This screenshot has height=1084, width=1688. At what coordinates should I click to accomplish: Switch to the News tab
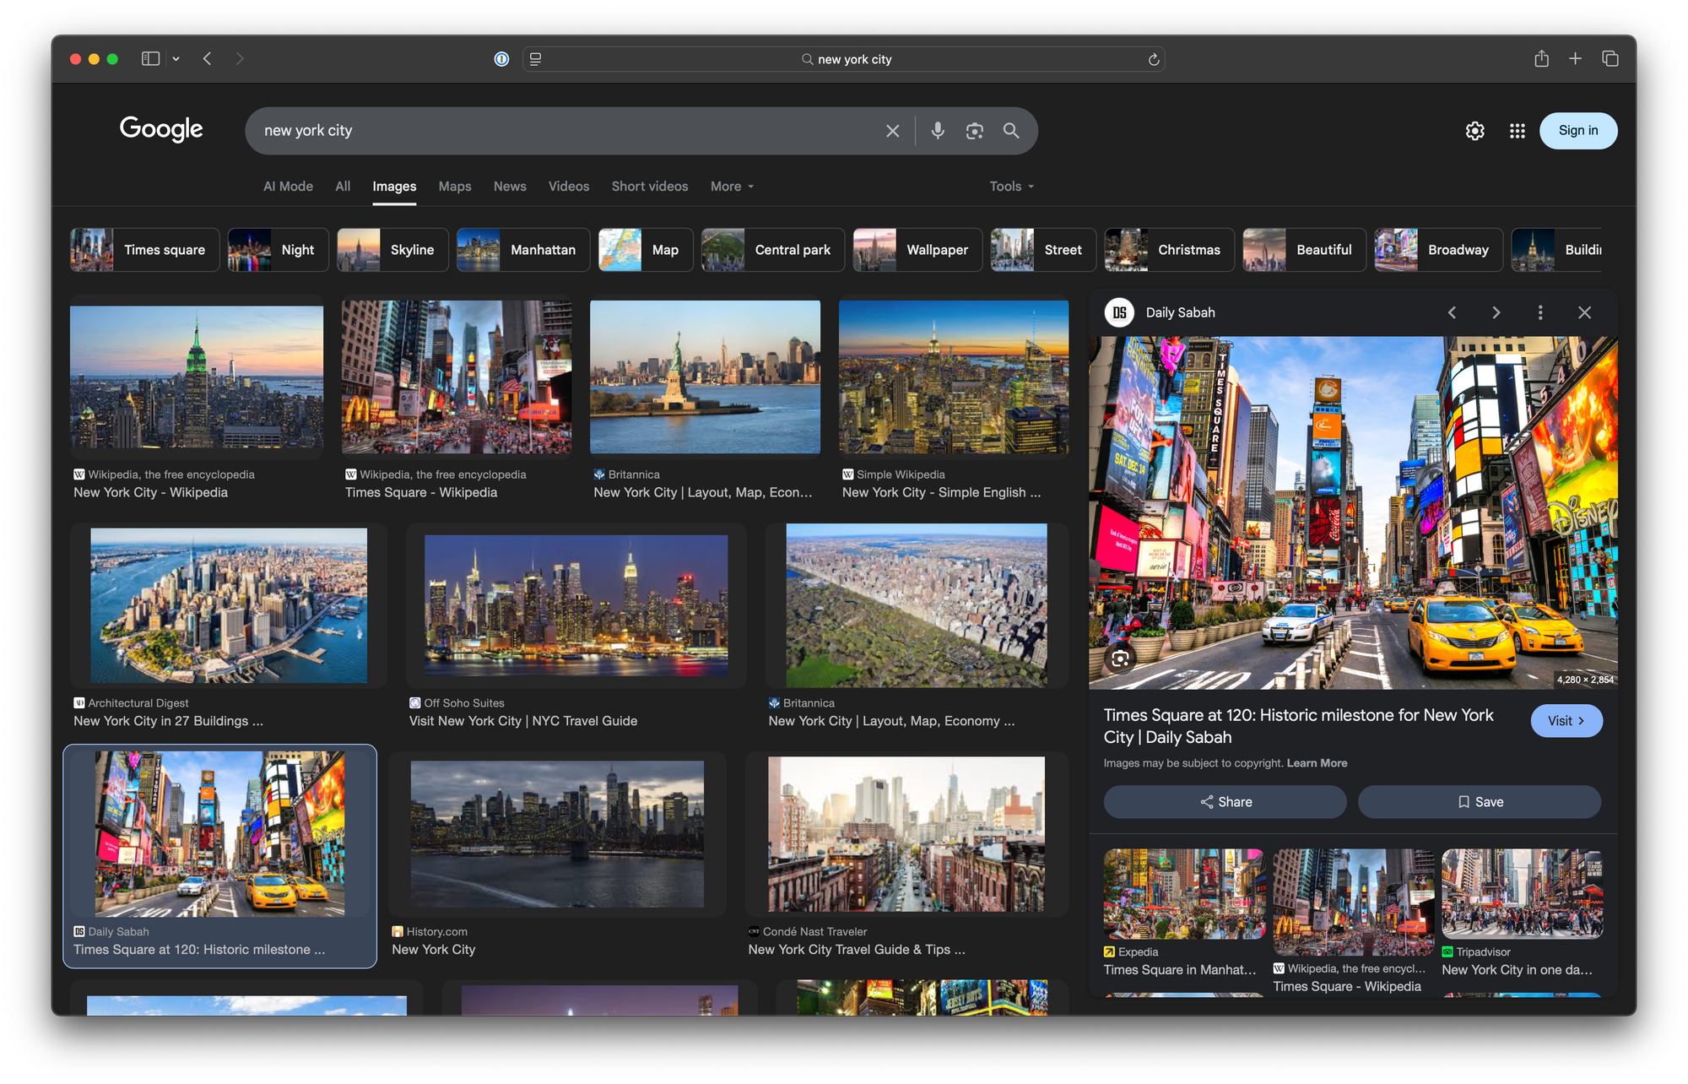click(510, 187)
